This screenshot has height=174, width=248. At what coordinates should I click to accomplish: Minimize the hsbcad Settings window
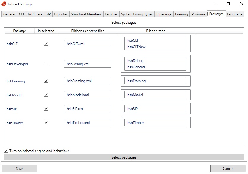click(215, 4)
